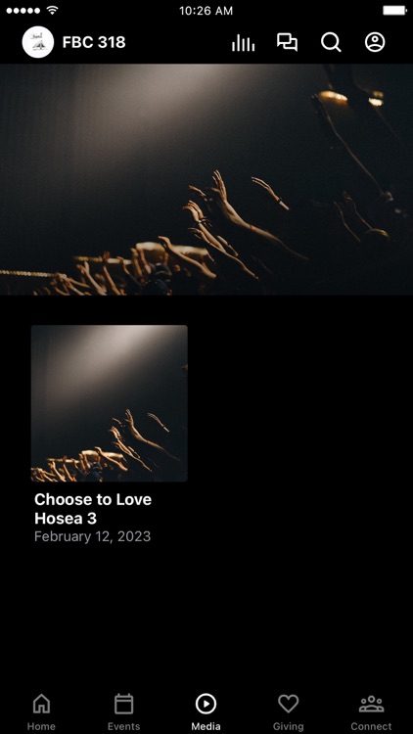This screenshot has width=413, height=734.
Task: Tap the FBC 318 header title
Action: click(94, 42)
